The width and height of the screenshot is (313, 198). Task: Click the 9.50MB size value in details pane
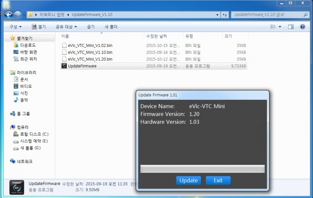coord(92,190)
